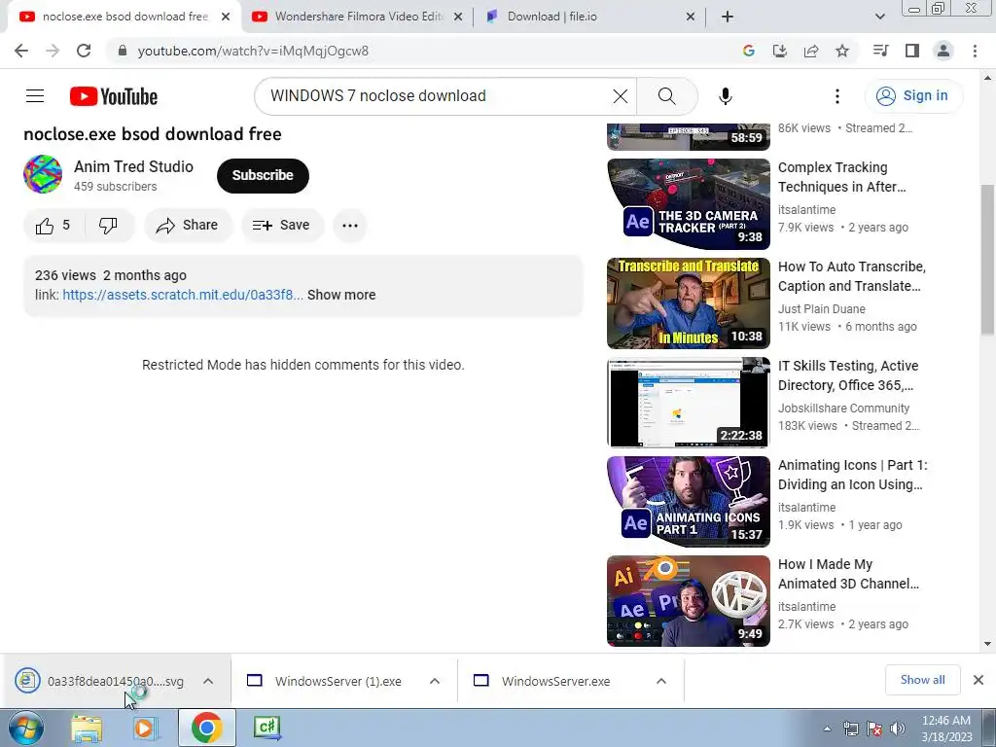996x747 pixels.
Task: Reload the YouTube page
Action: [84, 51]
